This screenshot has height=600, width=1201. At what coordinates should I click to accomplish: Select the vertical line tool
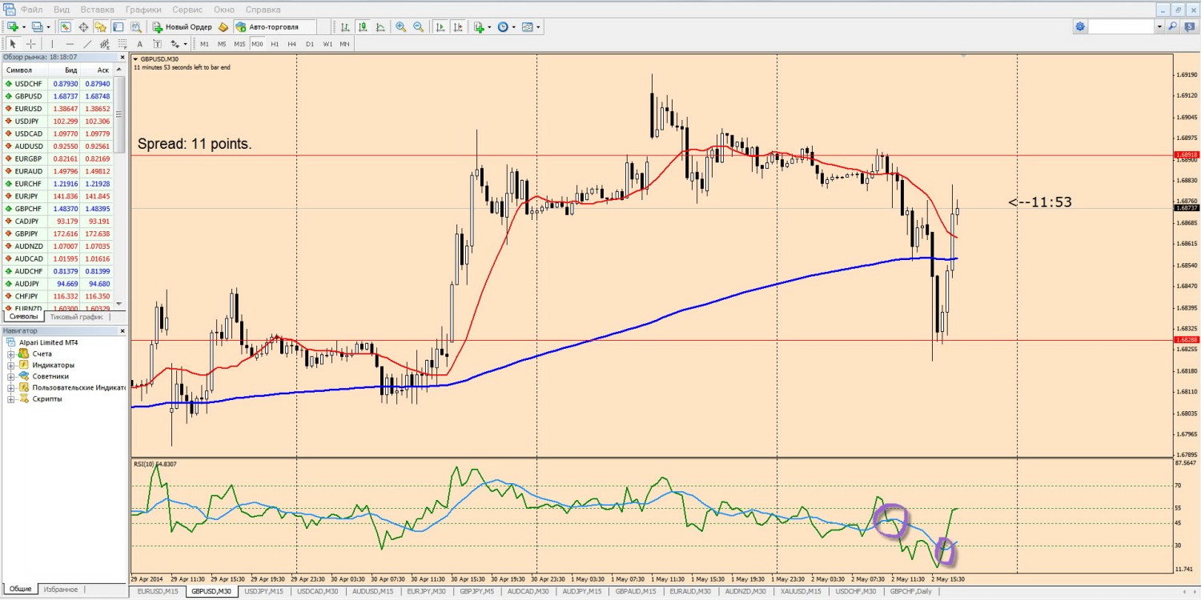[52, 44]
